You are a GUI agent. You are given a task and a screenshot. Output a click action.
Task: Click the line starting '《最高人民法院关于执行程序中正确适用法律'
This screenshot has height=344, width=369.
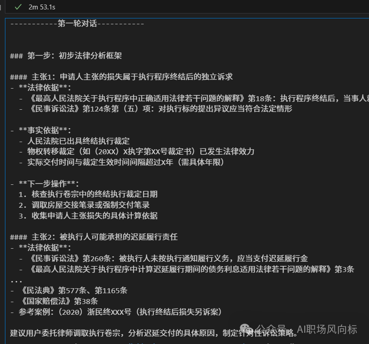193,98
